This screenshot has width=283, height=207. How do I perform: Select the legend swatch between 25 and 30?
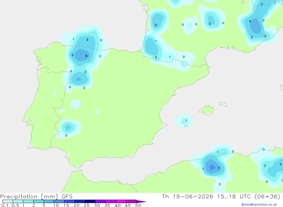pyautogui.click(x=90, y=201)
